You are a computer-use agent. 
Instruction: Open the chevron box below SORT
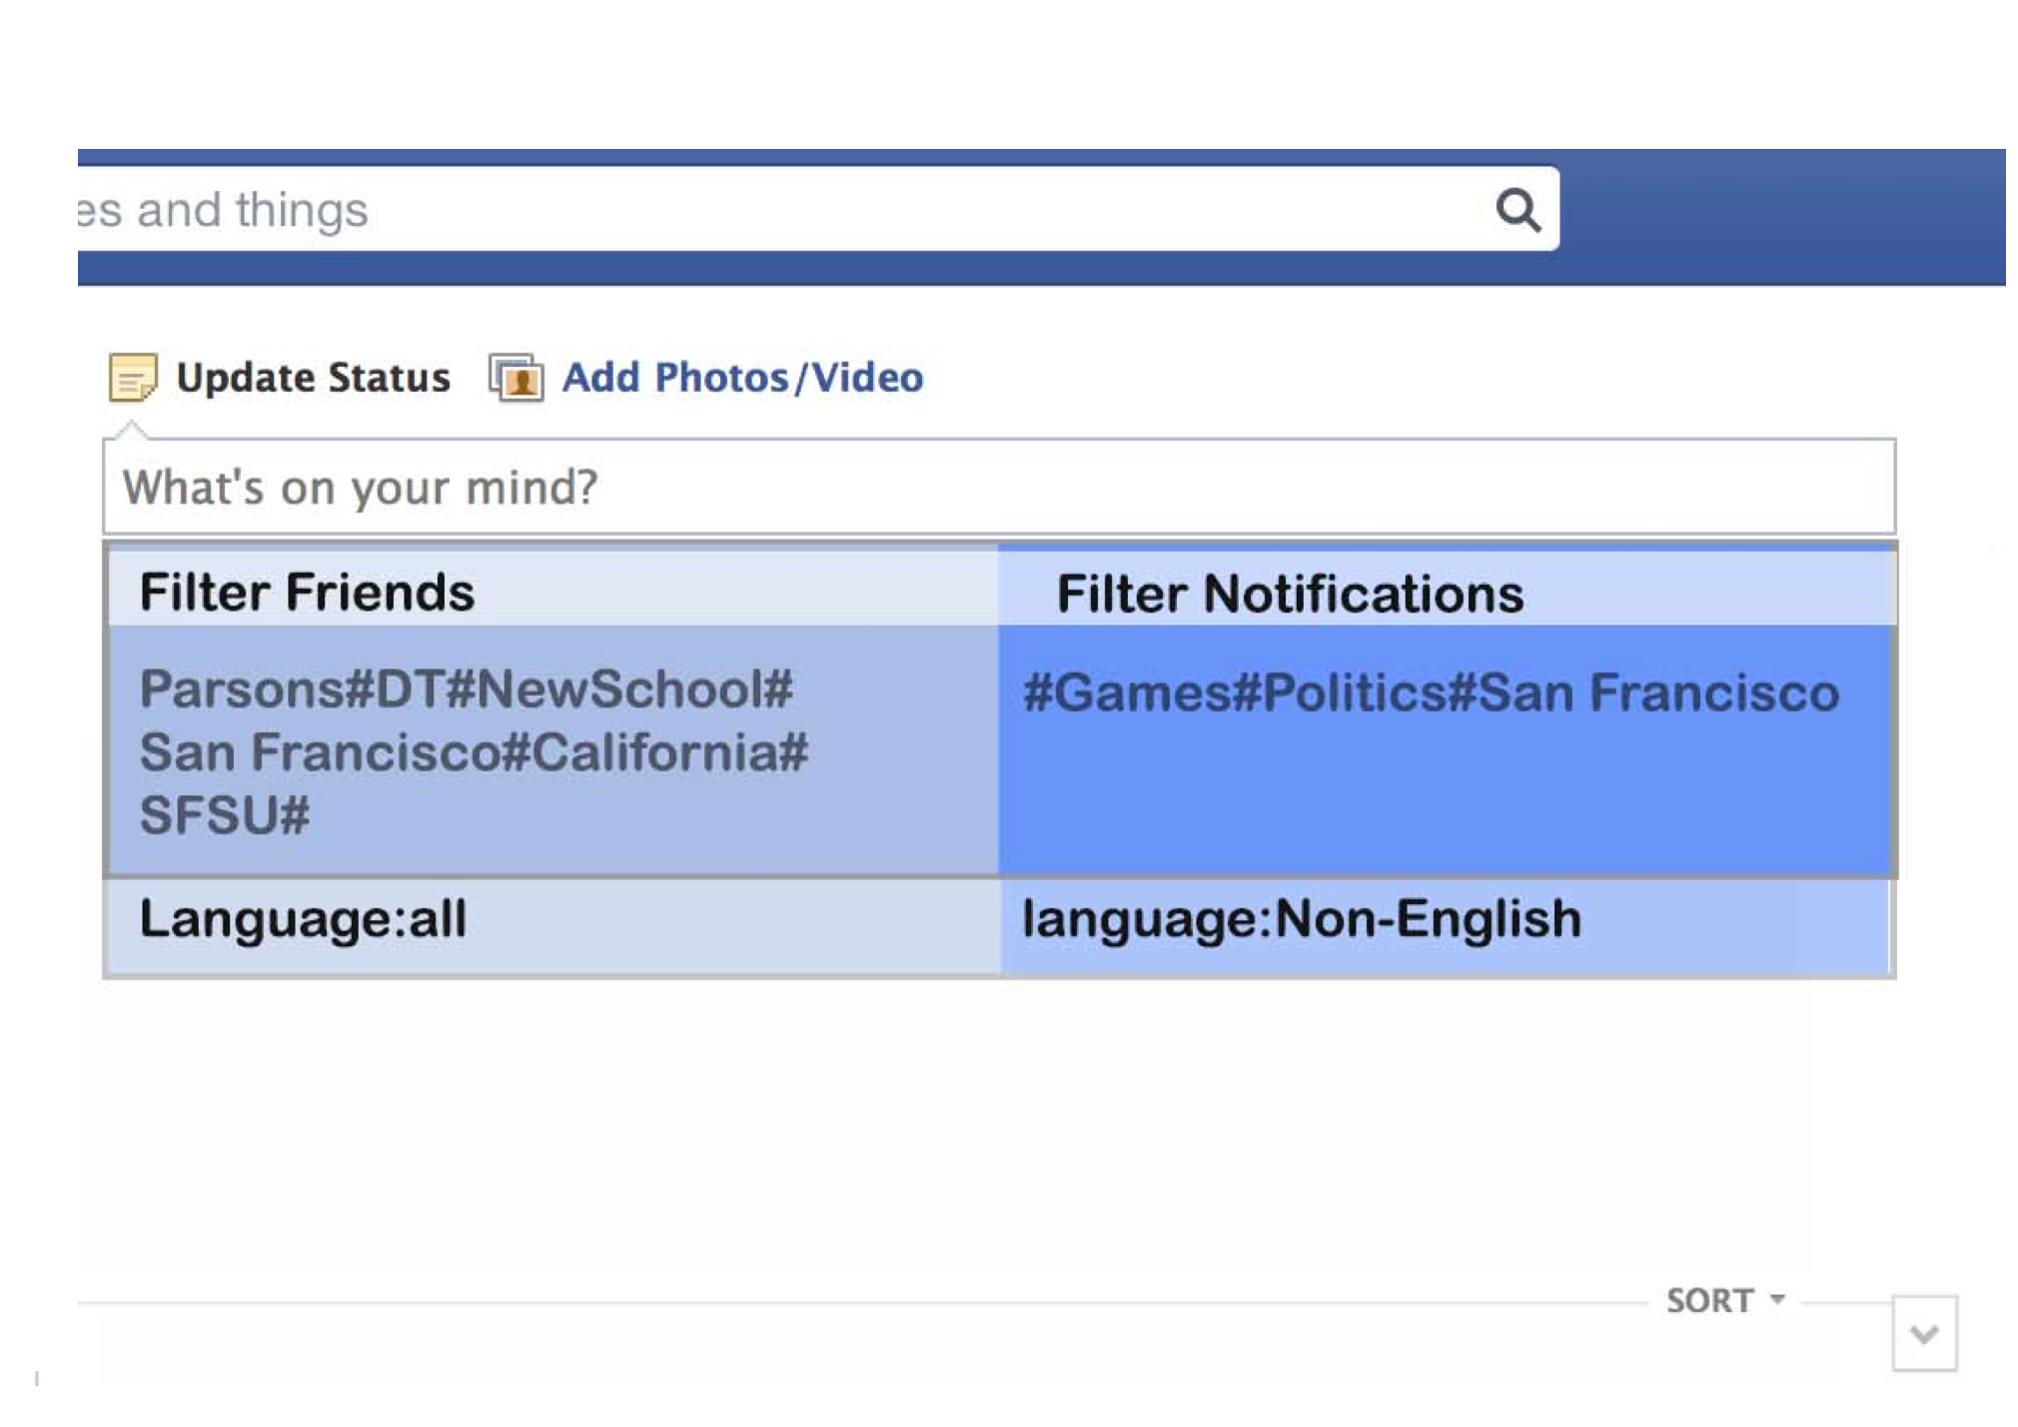click(x=1924, y=1333)
